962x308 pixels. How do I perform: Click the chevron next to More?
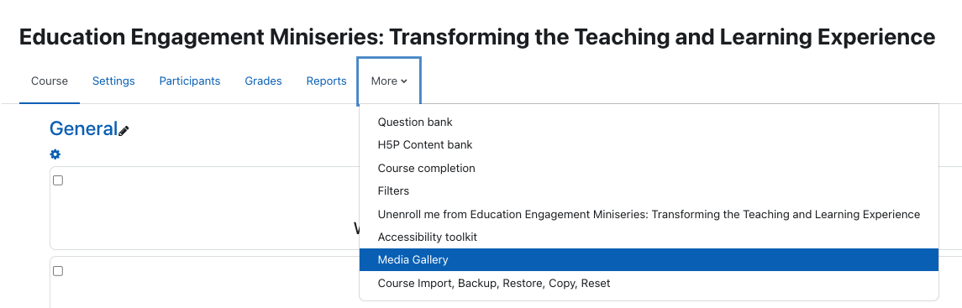pos(403,81)
